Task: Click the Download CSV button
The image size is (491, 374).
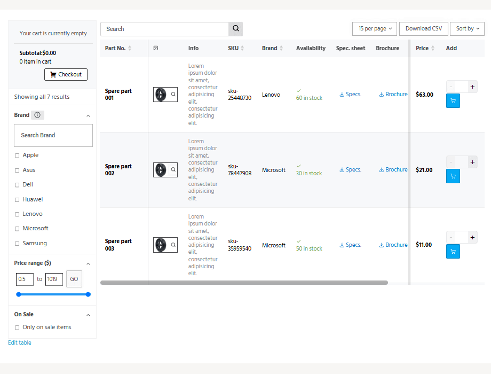Action: coord(424,29)
